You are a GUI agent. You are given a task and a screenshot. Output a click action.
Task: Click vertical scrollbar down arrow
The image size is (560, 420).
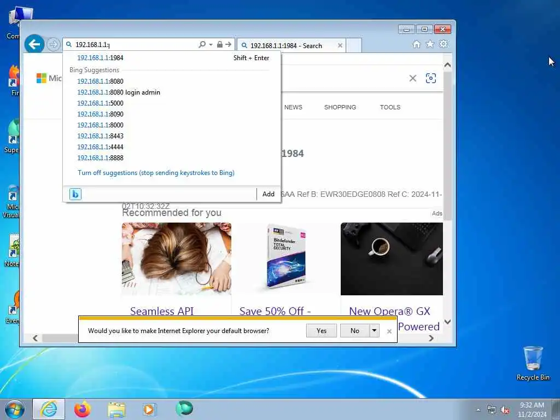click(447, 322)
